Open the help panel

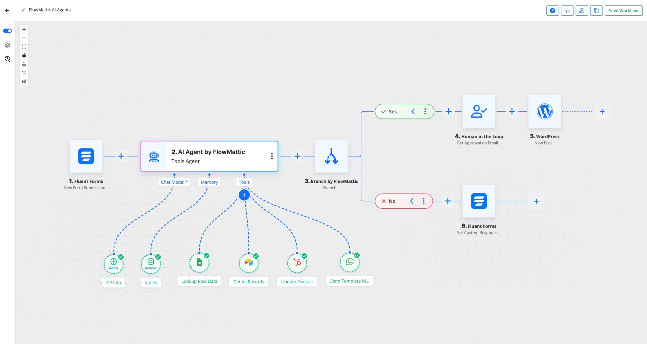coord(552,10)
